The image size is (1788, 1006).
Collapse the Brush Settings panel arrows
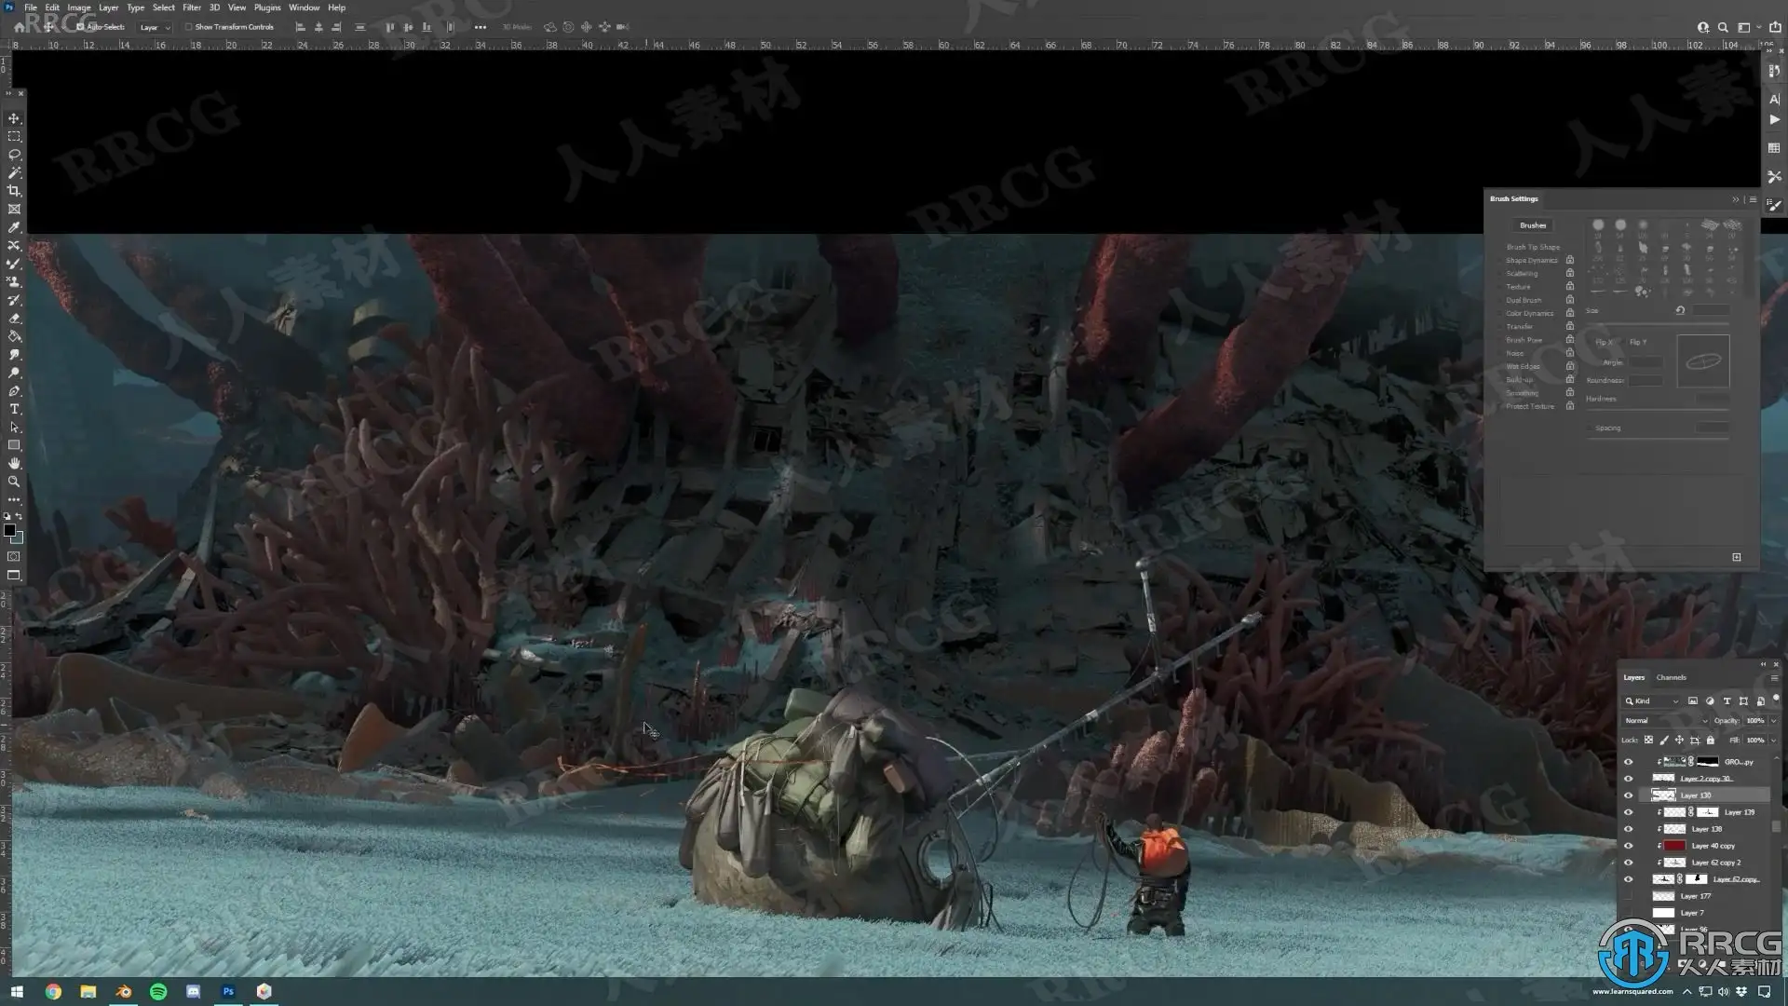pyautogui.click(x=1735, y=199)
